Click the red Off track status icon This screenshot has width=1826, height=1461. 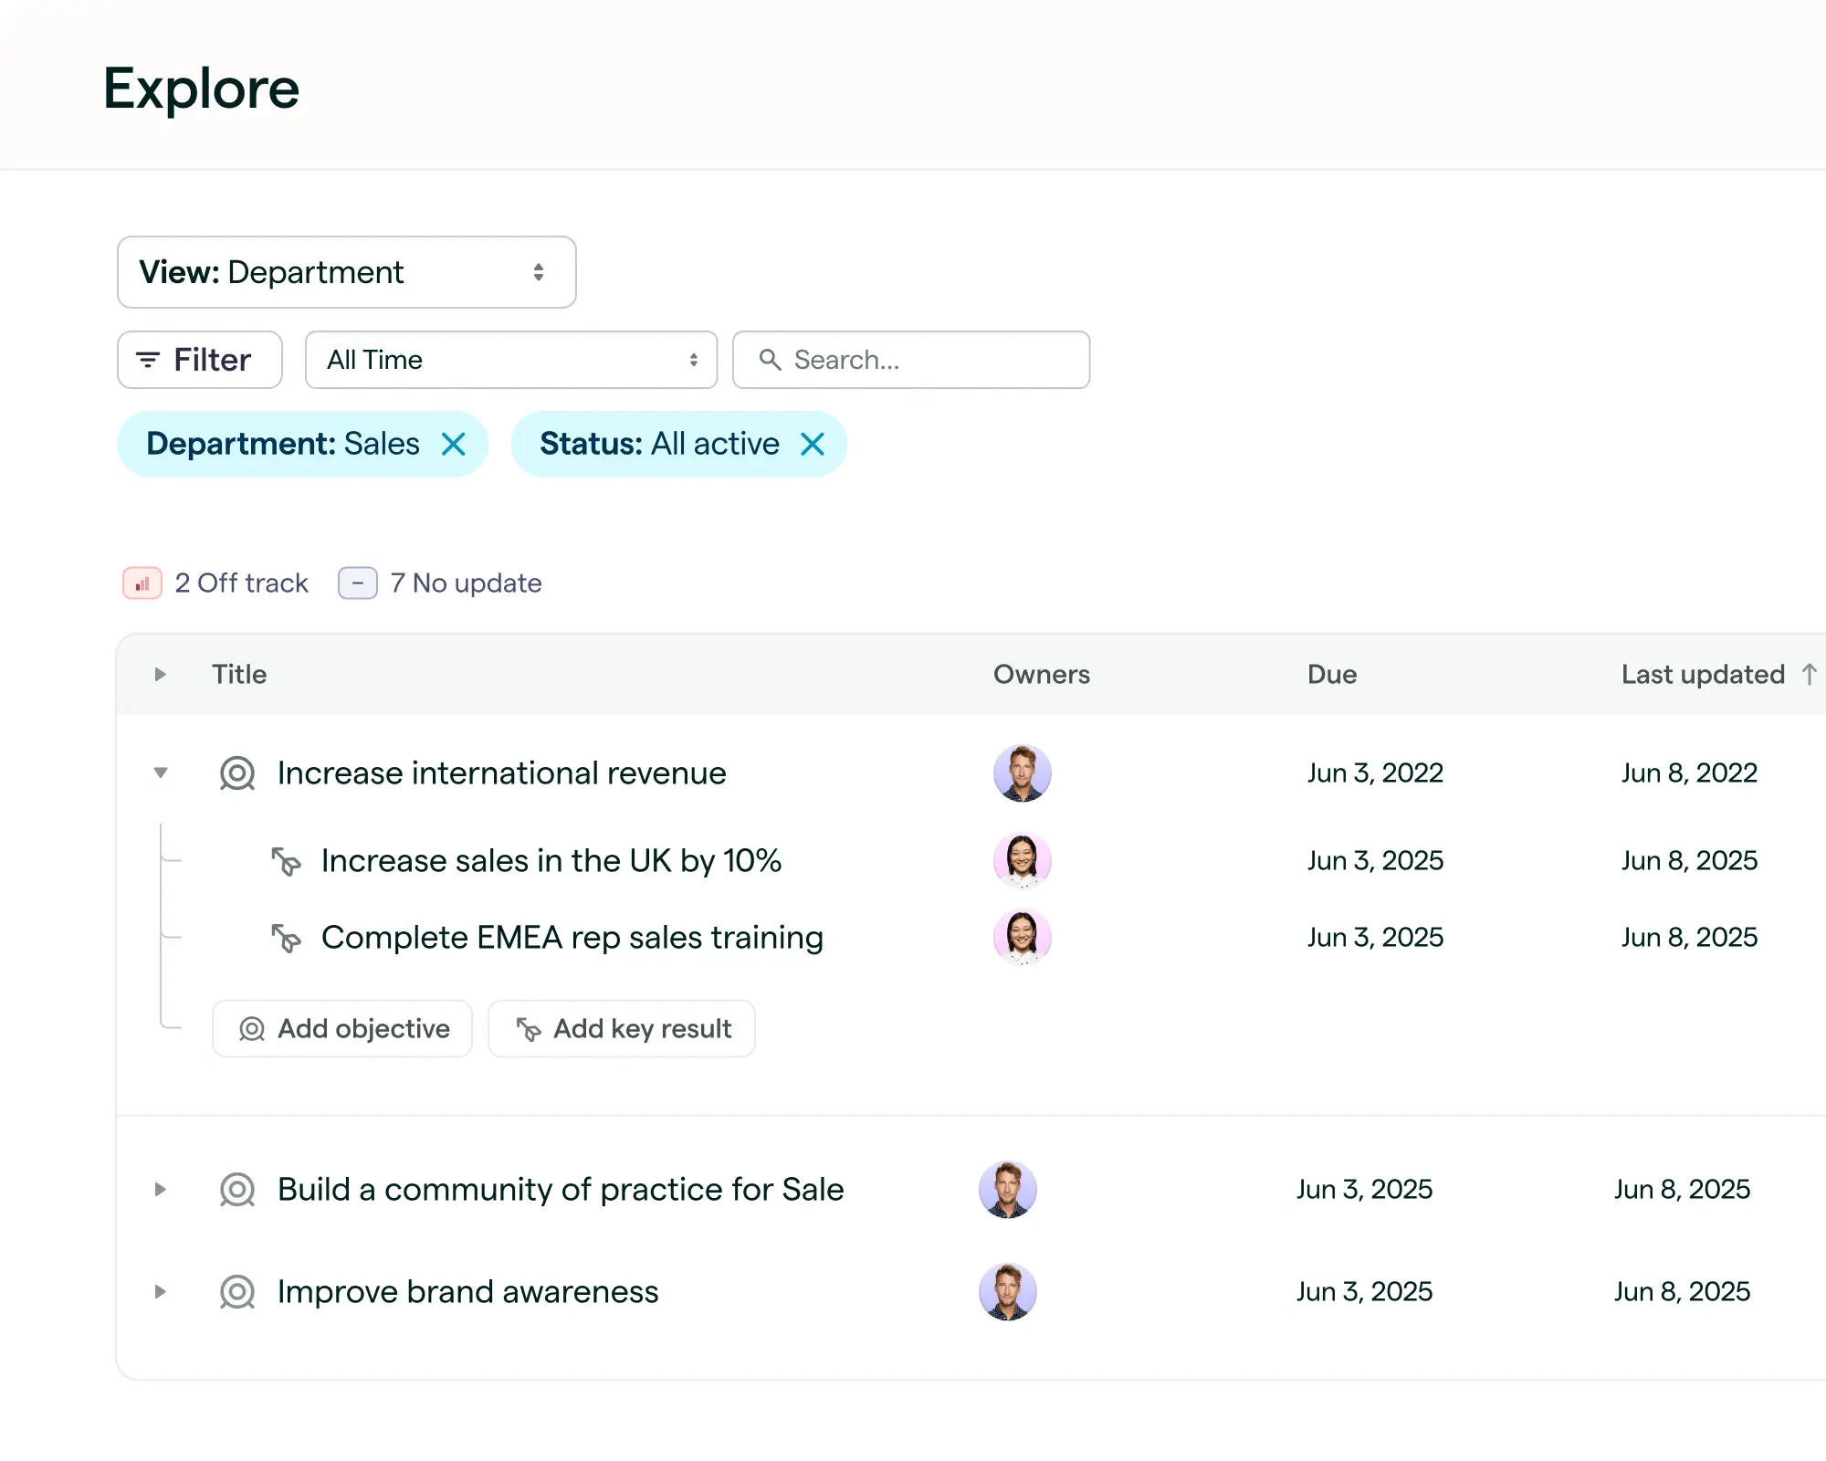[142, 583]
